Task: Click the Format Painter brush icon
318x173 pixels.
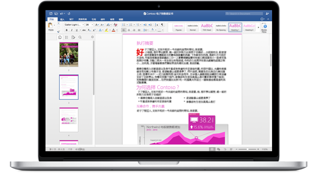Action: click(x=58, y=32)
